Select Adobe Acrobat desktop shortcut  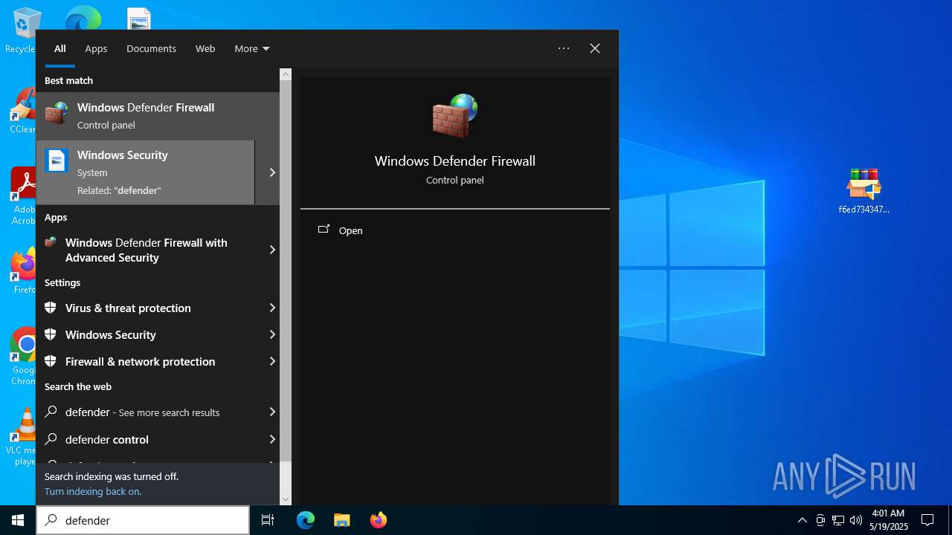pyautogui.click(x=22, y=196)
